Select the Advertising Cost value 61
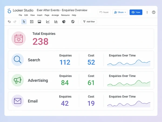 (91, 83)
